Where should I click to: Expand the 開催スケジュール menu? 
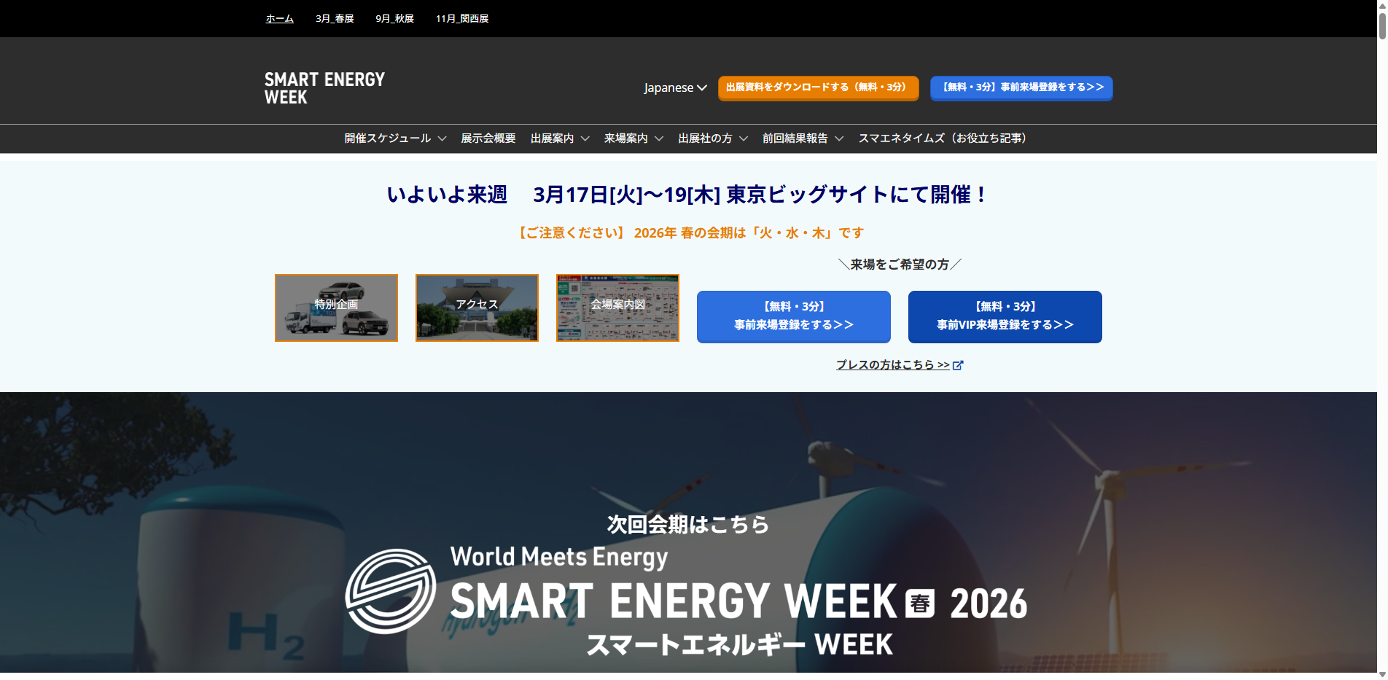pyautogui.click(x=395, y=138)
